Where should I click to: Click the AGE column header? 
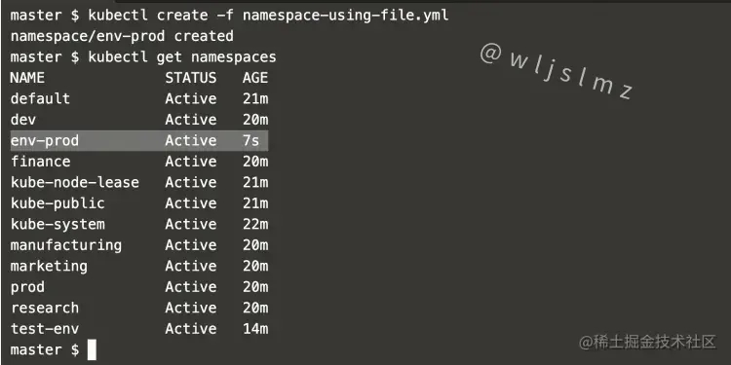[255, 77]
